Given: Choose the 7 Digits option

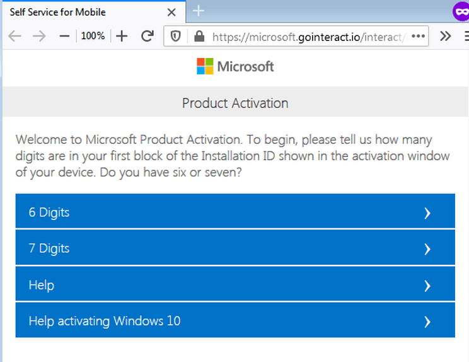Looking at the screenshot, I should pos(235,247).
